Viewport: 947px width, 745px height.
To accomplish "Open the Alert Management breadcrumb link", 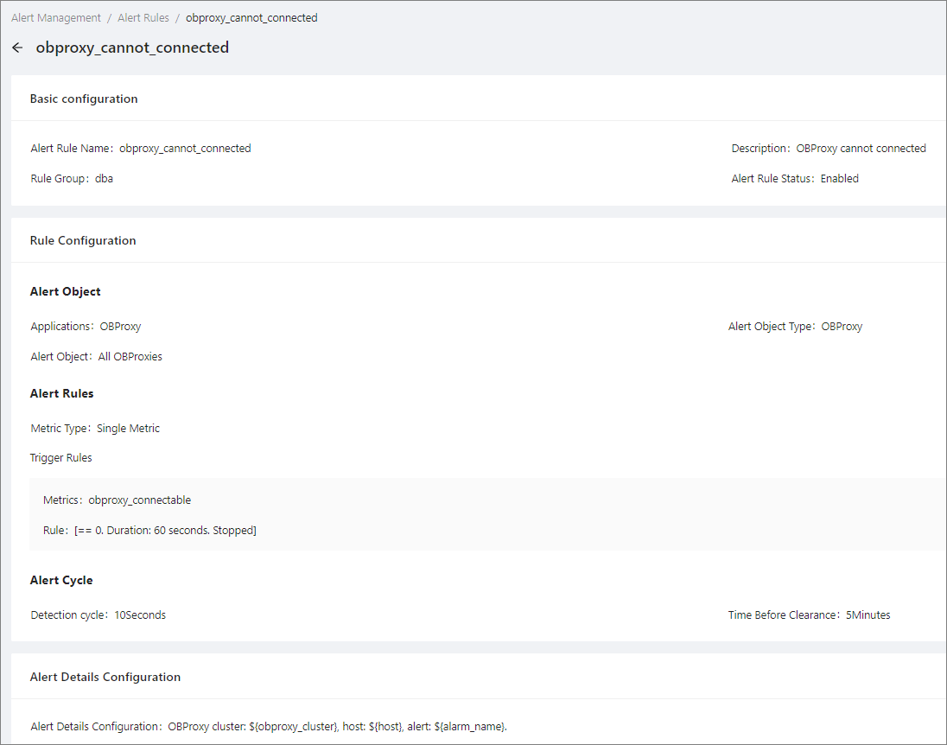I will point(56,18).
